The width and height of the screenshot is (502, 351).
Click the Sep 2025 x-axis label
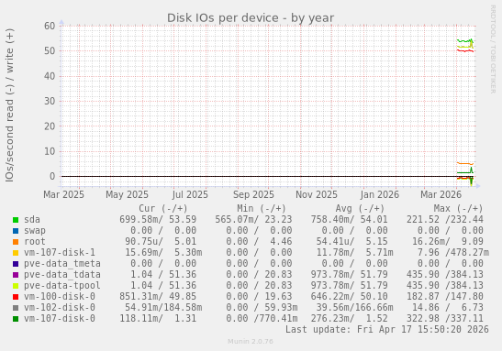[253, 194]
